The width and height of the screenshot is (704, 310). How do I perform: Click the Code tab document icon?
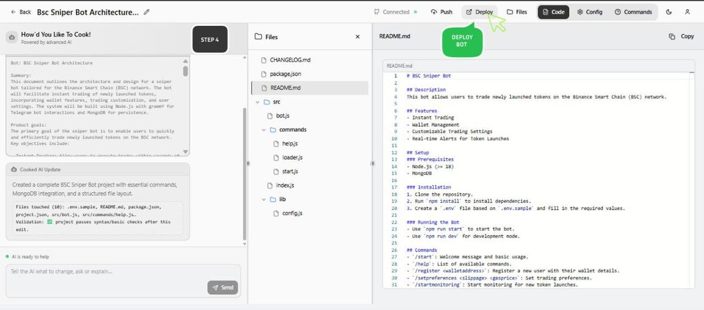coord(545,12)
